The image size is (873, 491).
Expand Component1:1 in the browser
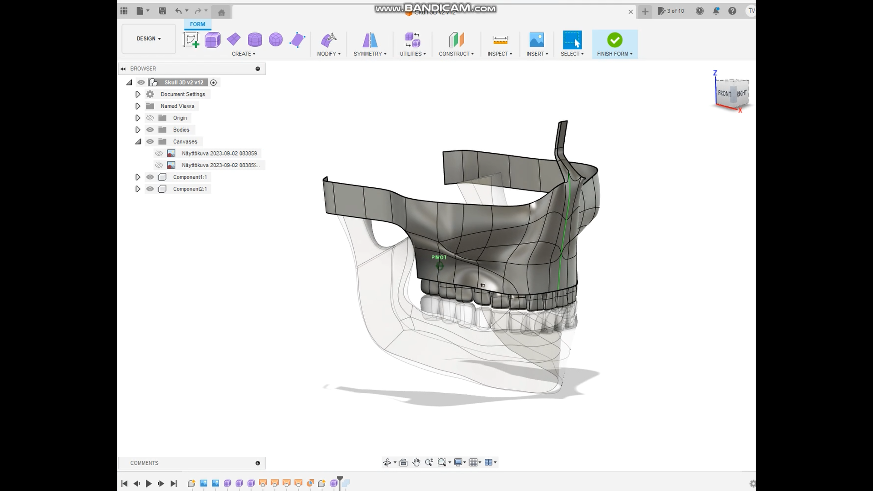[x=138, y=177]
